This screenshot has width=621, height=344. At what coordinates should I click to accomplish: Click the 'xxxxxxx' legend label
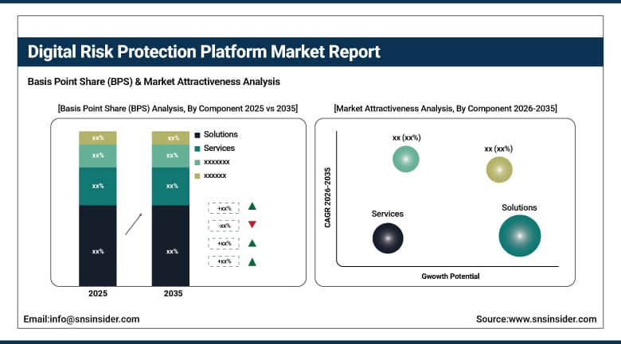(217, 162)
